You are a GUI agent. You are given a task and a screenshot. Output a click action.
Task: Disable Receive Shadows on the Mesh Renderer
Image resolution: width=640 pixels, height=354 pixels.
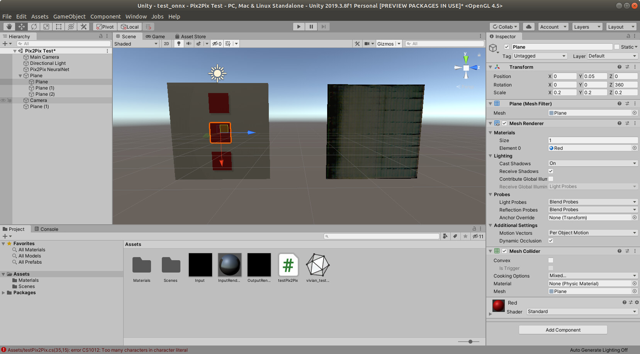click(551, 171)
